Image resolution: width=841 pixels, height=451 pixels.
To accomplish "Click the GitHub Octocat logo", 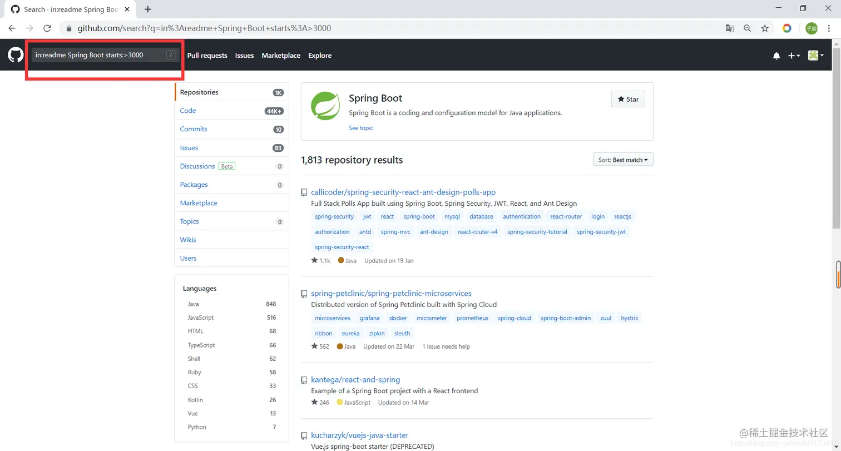I will [15, 55].
